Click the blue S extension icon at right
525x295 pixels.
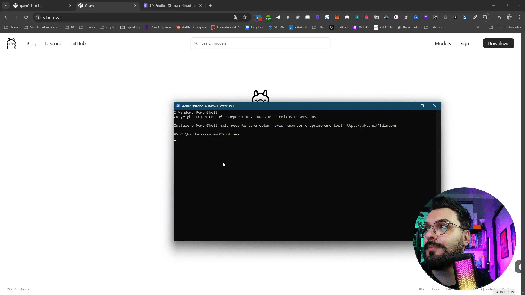(x=465, y=17)
